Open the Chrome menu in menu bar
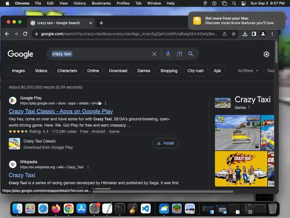This screenshot has width=290, height=218. (22, 3)
